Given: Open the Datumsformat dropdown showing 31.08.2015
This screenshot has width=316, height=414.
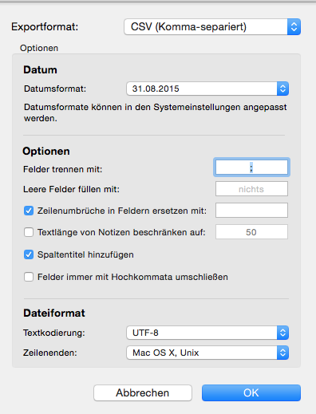Looking at the screenshot, I should click(x=207, y=89).
